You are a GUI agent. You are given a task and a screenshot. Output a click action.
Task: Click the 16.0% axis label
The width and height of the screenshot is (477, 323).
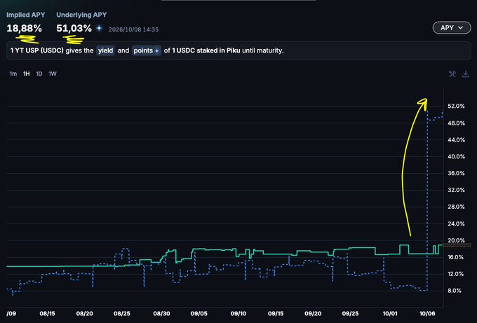coord(456,257)
